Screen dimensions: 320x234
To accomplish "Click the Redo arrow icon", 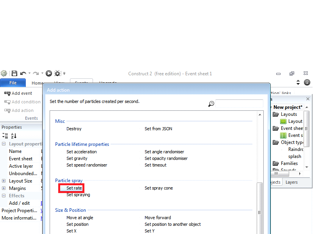I will (36, 73).
